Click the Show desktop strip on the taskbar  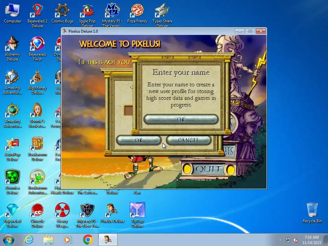[326, 240]
